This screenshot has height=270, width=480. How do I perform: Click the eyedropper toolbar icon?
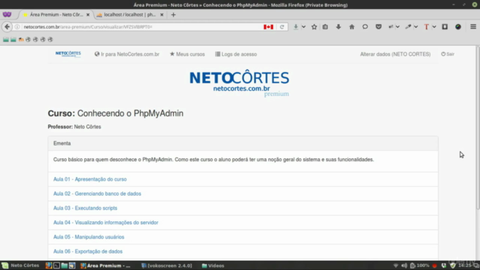pos(408,27)
